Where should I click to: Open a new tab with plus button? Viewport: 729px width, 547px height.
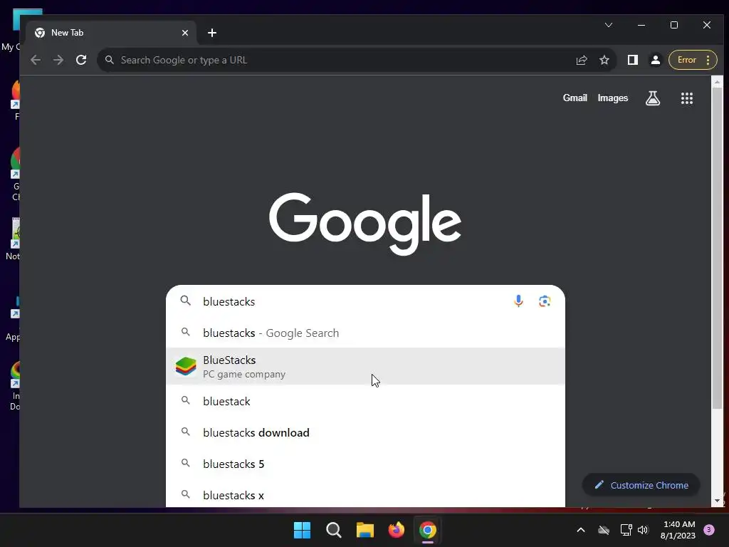point(212,33)
